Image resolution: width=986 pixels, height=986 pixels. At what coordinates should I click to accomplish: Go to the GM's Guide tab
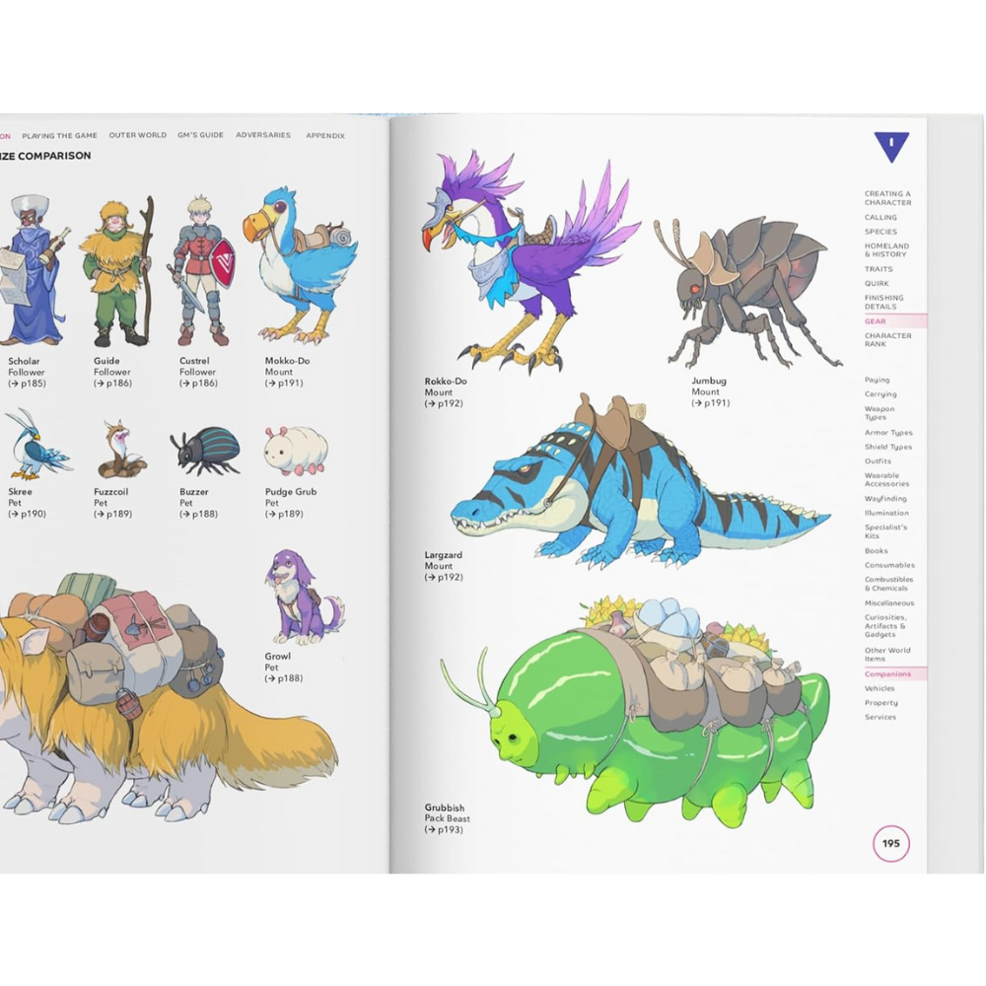(x=200, y=135)
